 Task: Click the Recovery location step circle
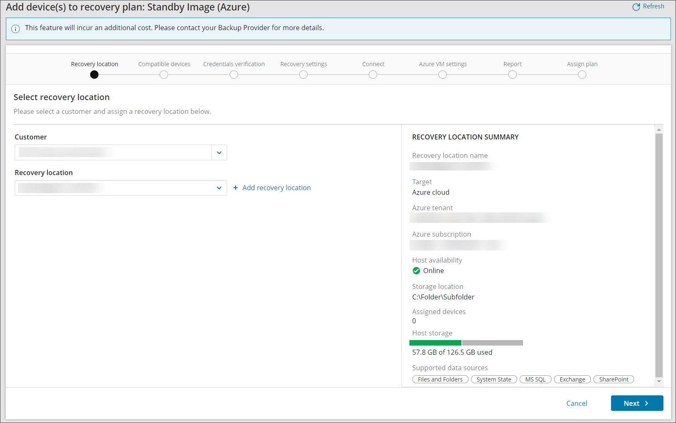[x=94, y=75]
